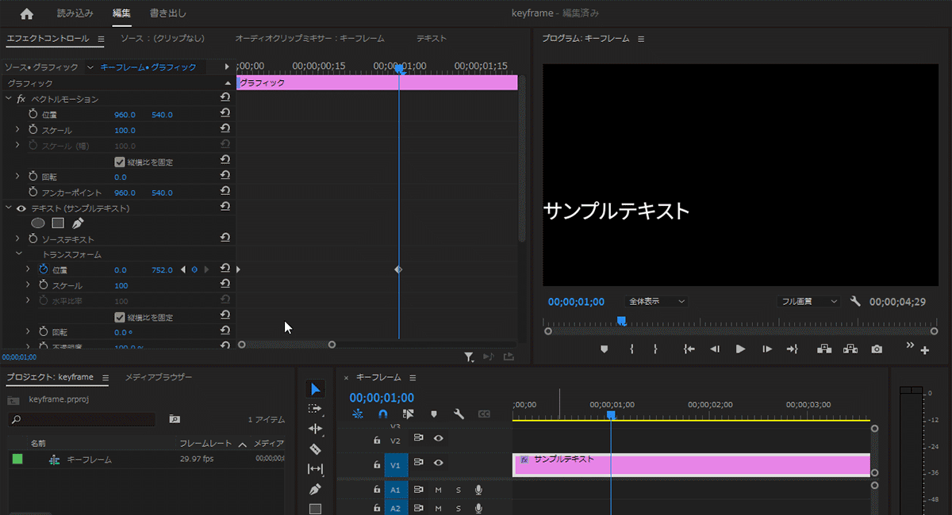Play the sequence in Program monitor
Viewport: 952px width, 515px height.
tap(740, 349)
